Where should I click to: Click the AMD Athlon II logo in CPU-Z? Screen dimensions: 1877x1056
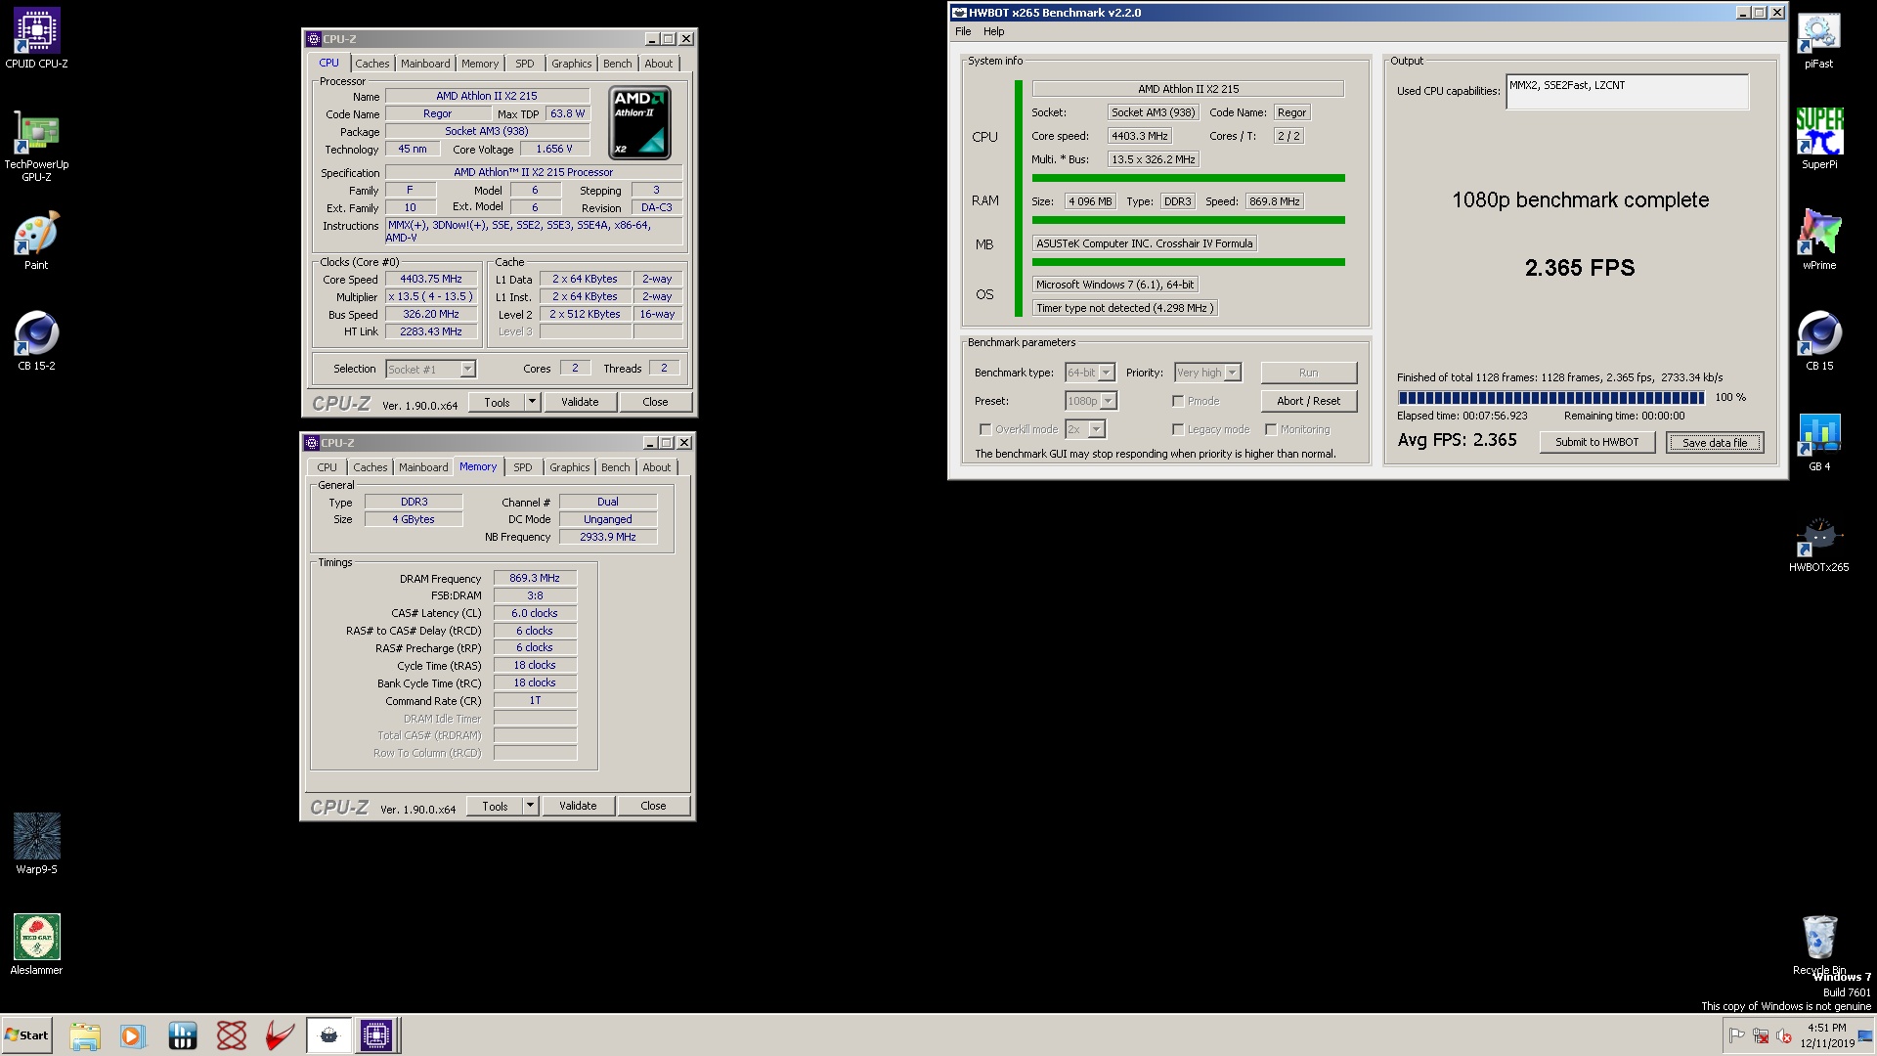[x=639, y=122]
